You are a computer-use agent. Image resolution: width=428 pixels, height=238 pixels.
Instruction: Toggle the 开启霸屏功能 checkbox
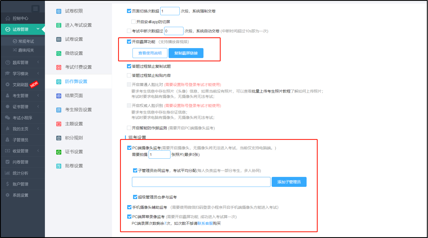(129, 42)
